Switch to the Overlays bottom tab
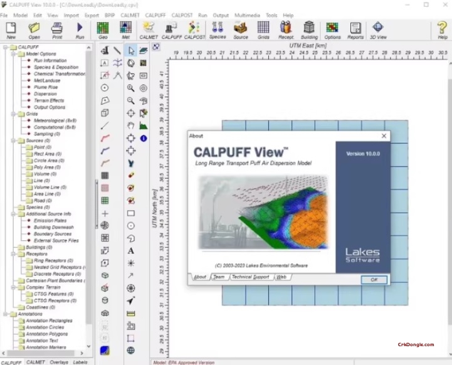Viewport: 452px width, 365px height. 59,362
